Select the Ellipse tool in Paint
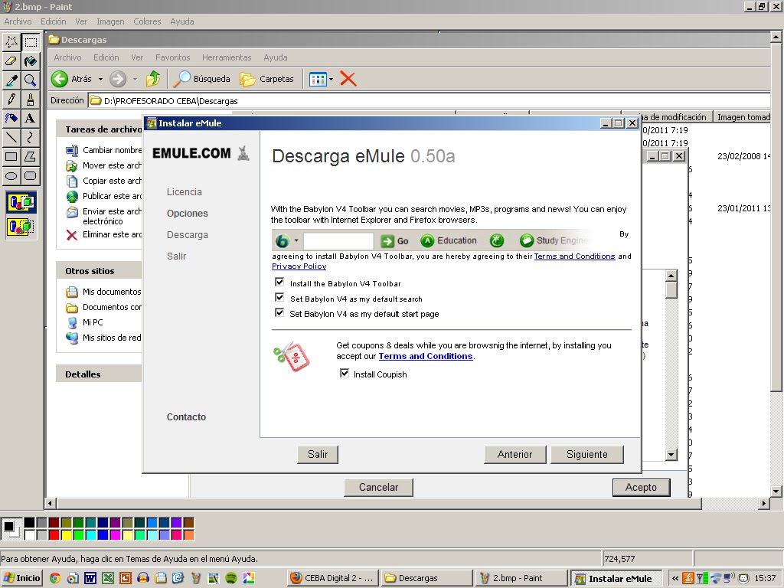784x588 pixels. pos(11,175)
